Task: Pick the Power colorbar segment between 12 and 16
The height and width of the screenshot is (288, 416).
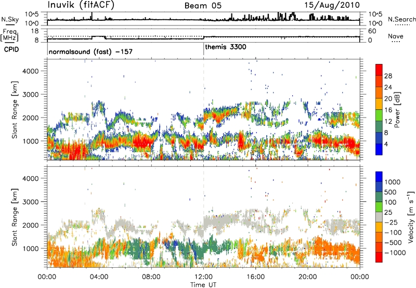Action: coord(379,115)
